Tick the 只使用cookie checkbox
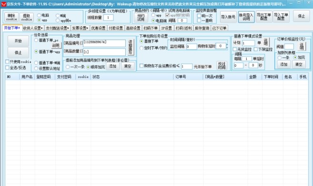 7,62
